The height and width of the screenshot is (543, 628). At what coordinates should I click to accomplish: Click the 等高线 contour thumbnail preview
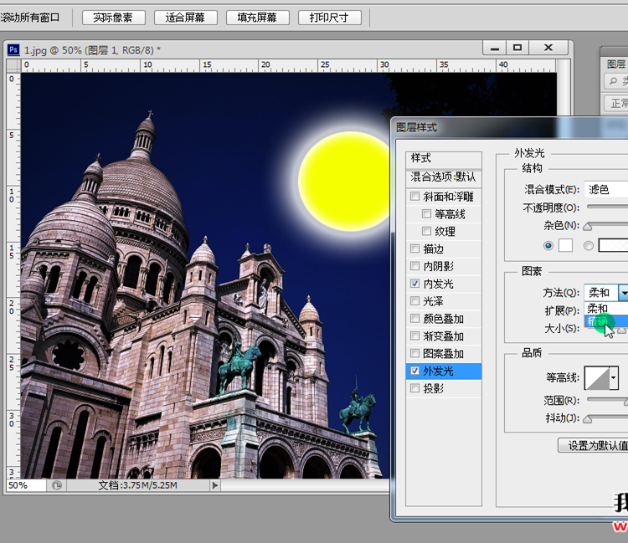pyautogui.click(x=596, y=378)
